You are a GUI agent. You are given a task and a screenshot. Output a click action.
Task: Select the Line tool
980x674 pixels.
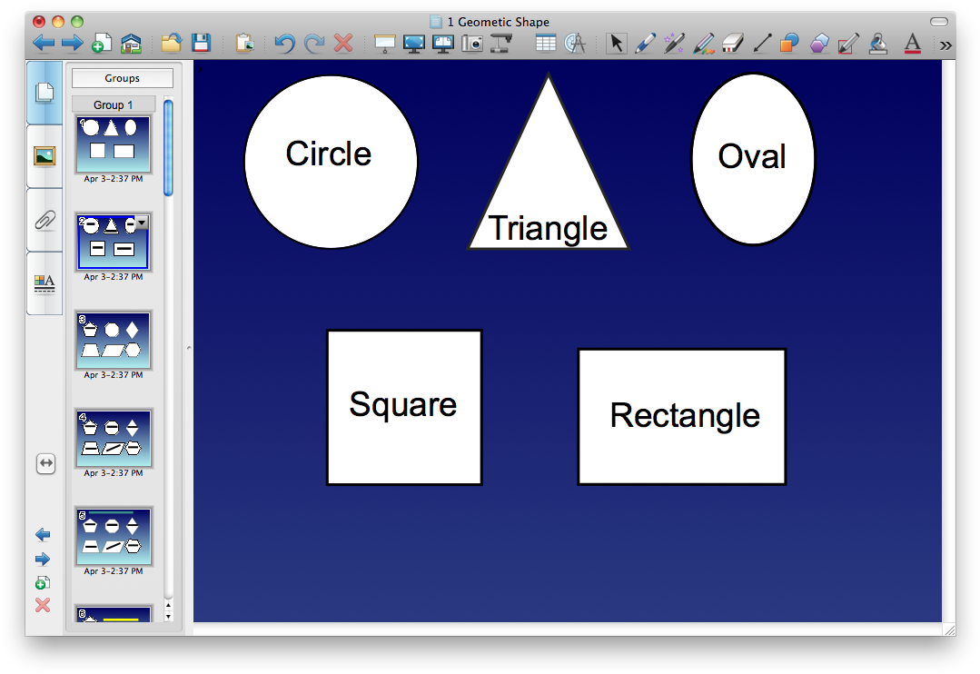click(761, 43)
